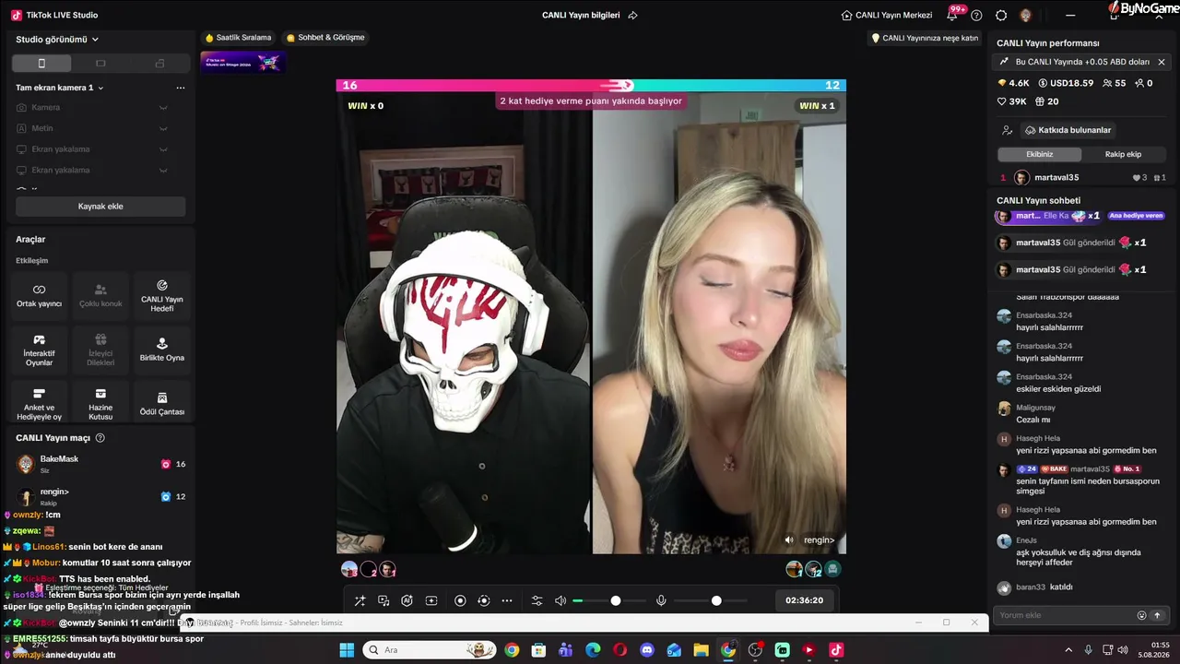Mute the microphone

[x=661, y=600]
